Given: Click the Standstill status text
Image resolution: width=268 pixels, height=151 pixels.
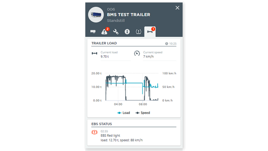Looking at the screenshot, I should (x=116, y=21).
